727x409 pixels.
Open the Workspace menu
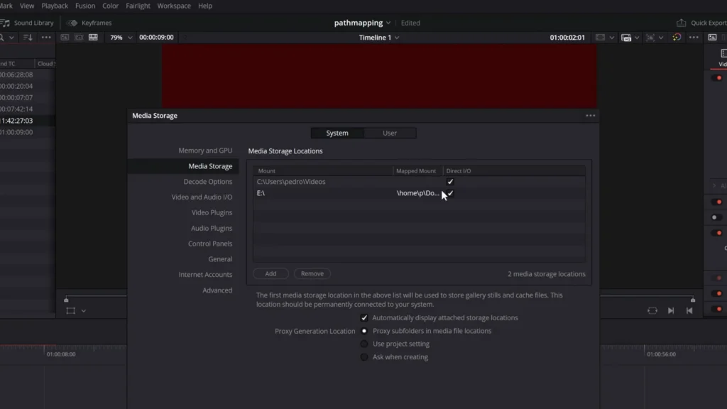click(x=174, y=6)
